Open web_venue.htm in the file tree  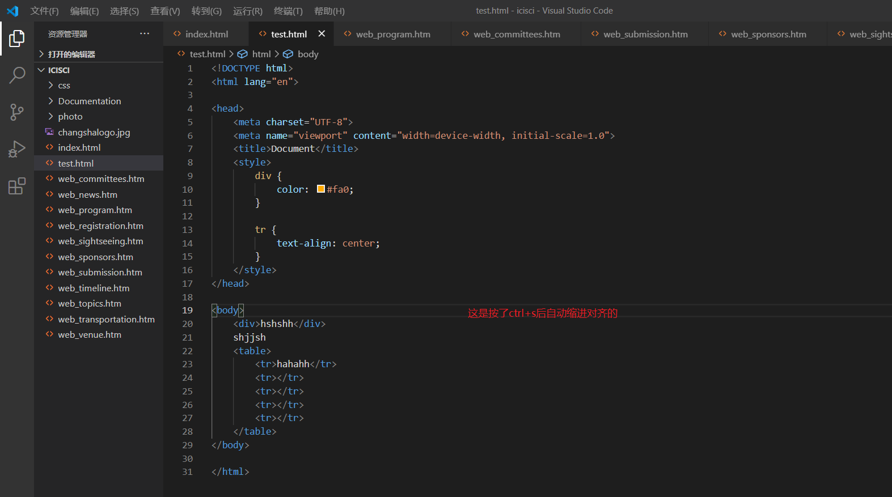(99, 334)
